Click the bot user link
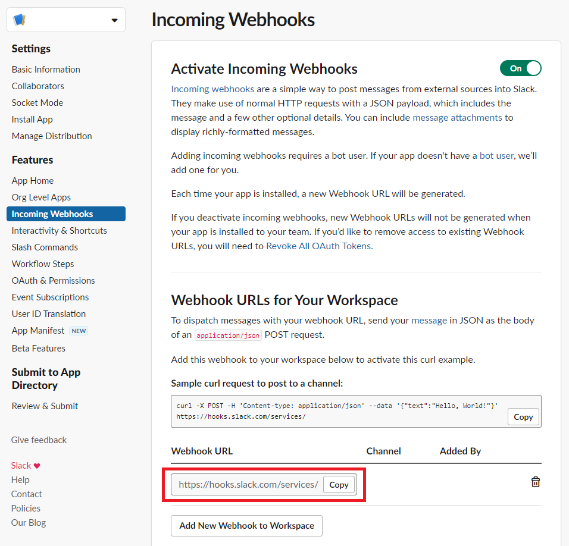Screen dimensions: 569x546 click(x=496, y=156)
